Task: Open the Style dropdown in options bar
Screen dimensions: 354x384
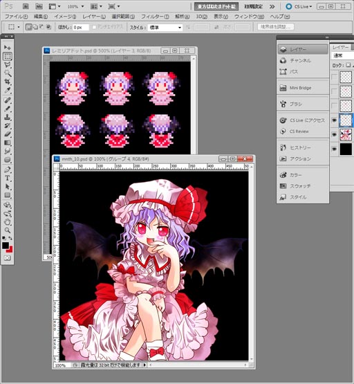Action: click(x=165, y=28)
